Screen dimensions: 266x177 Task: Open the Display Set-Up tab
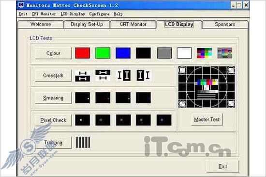tap(87, 24)
